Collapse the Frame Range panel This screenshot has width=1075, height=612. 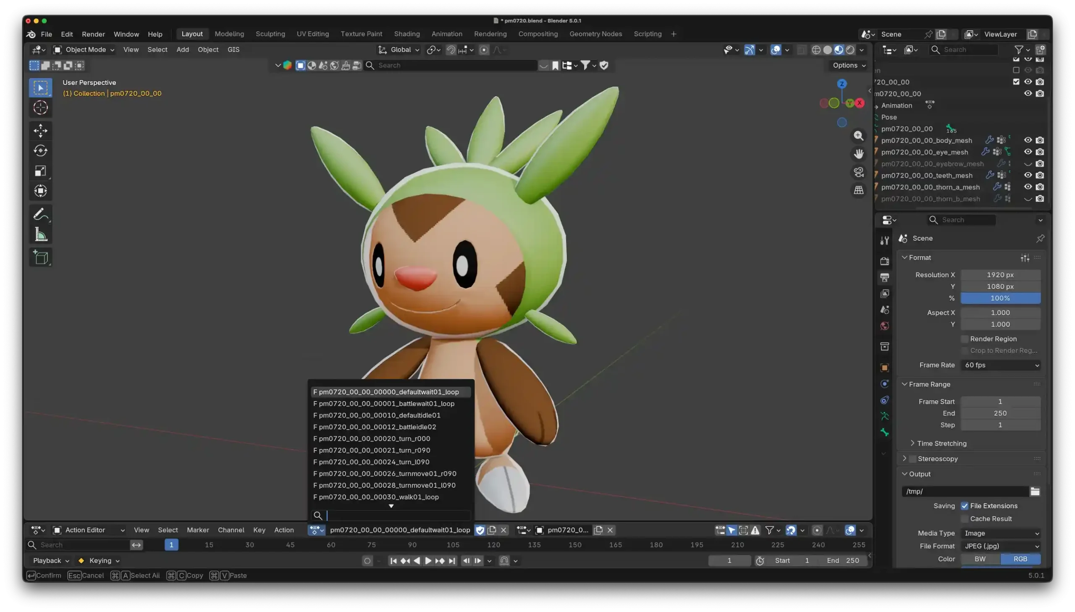927,384
